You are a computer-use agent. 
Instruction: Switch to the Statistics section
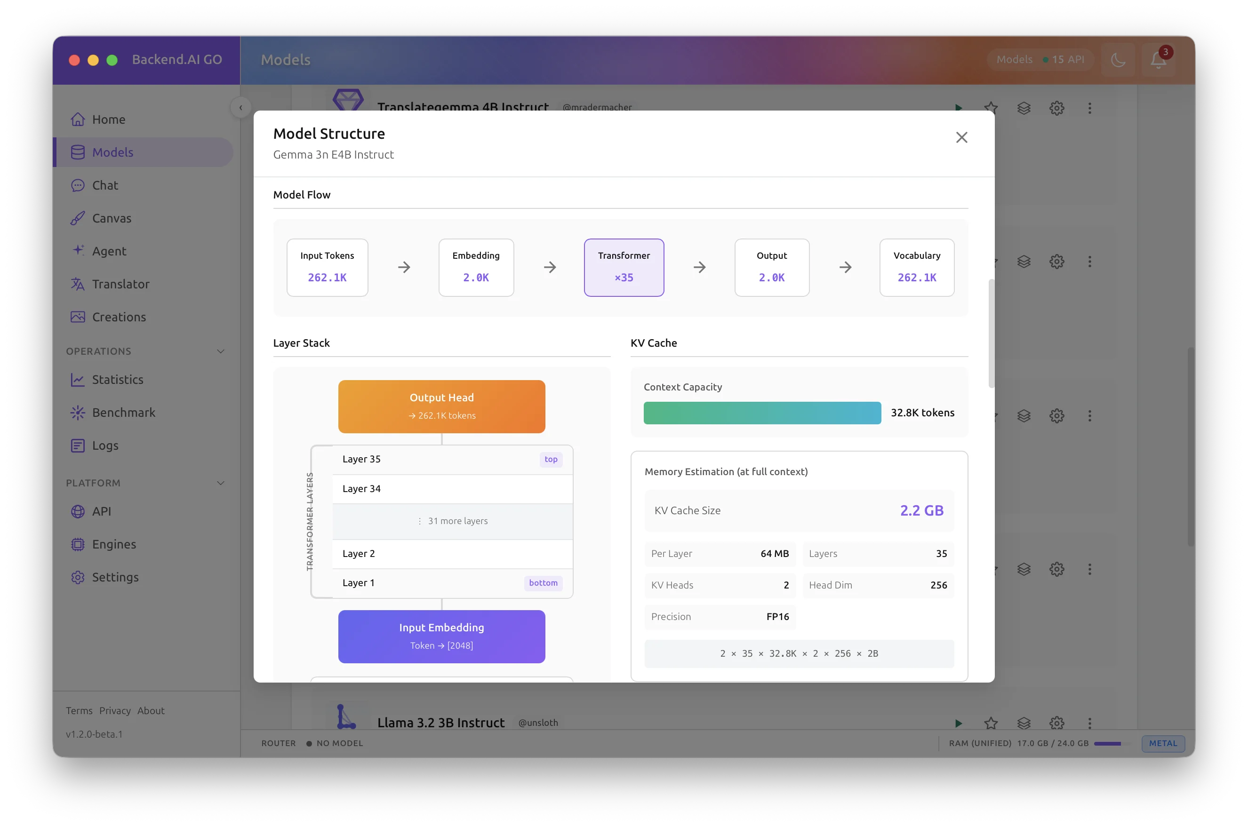[118, 379]
